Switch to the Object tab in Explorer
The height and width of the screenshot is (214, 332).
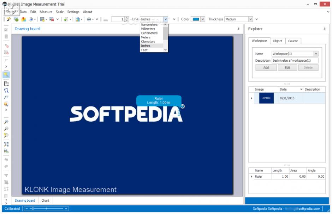click(277, 41)
